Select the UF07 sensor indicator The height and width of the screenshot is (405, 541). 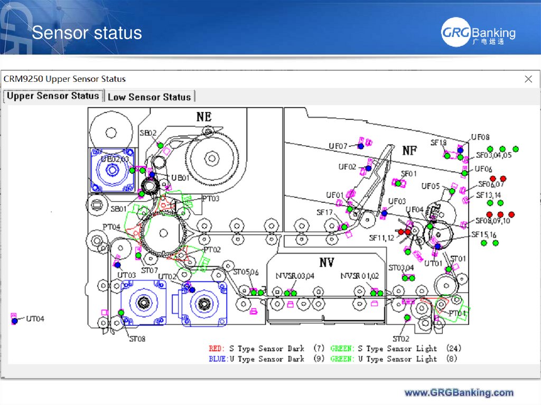360,147
